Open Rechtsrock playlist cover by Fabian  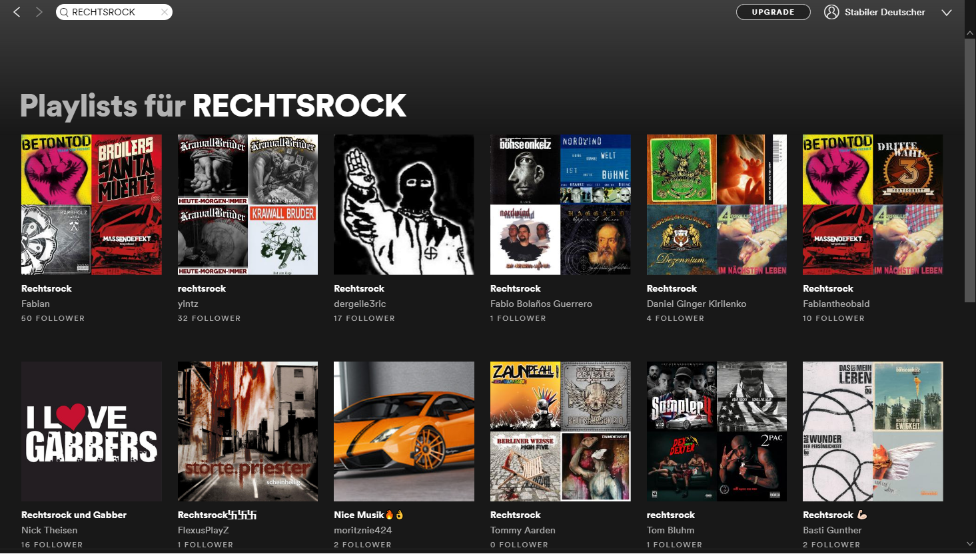point(91,204)
